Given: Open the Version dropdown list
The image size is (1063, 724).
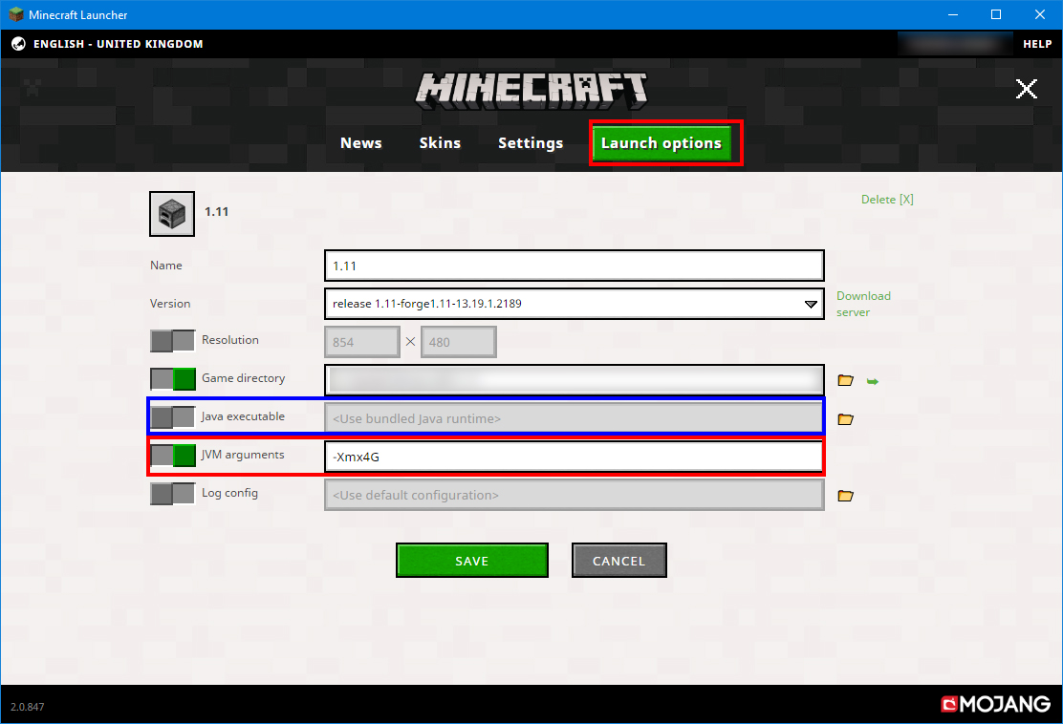Looking at the screenshot, I should 575,304.
